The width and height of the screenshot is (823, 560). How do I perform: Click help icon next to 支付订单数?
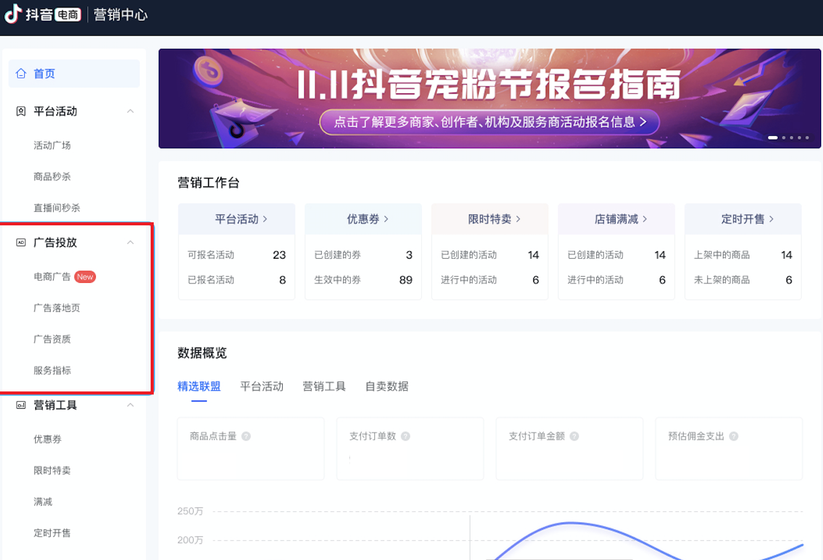tap(406, 436)
